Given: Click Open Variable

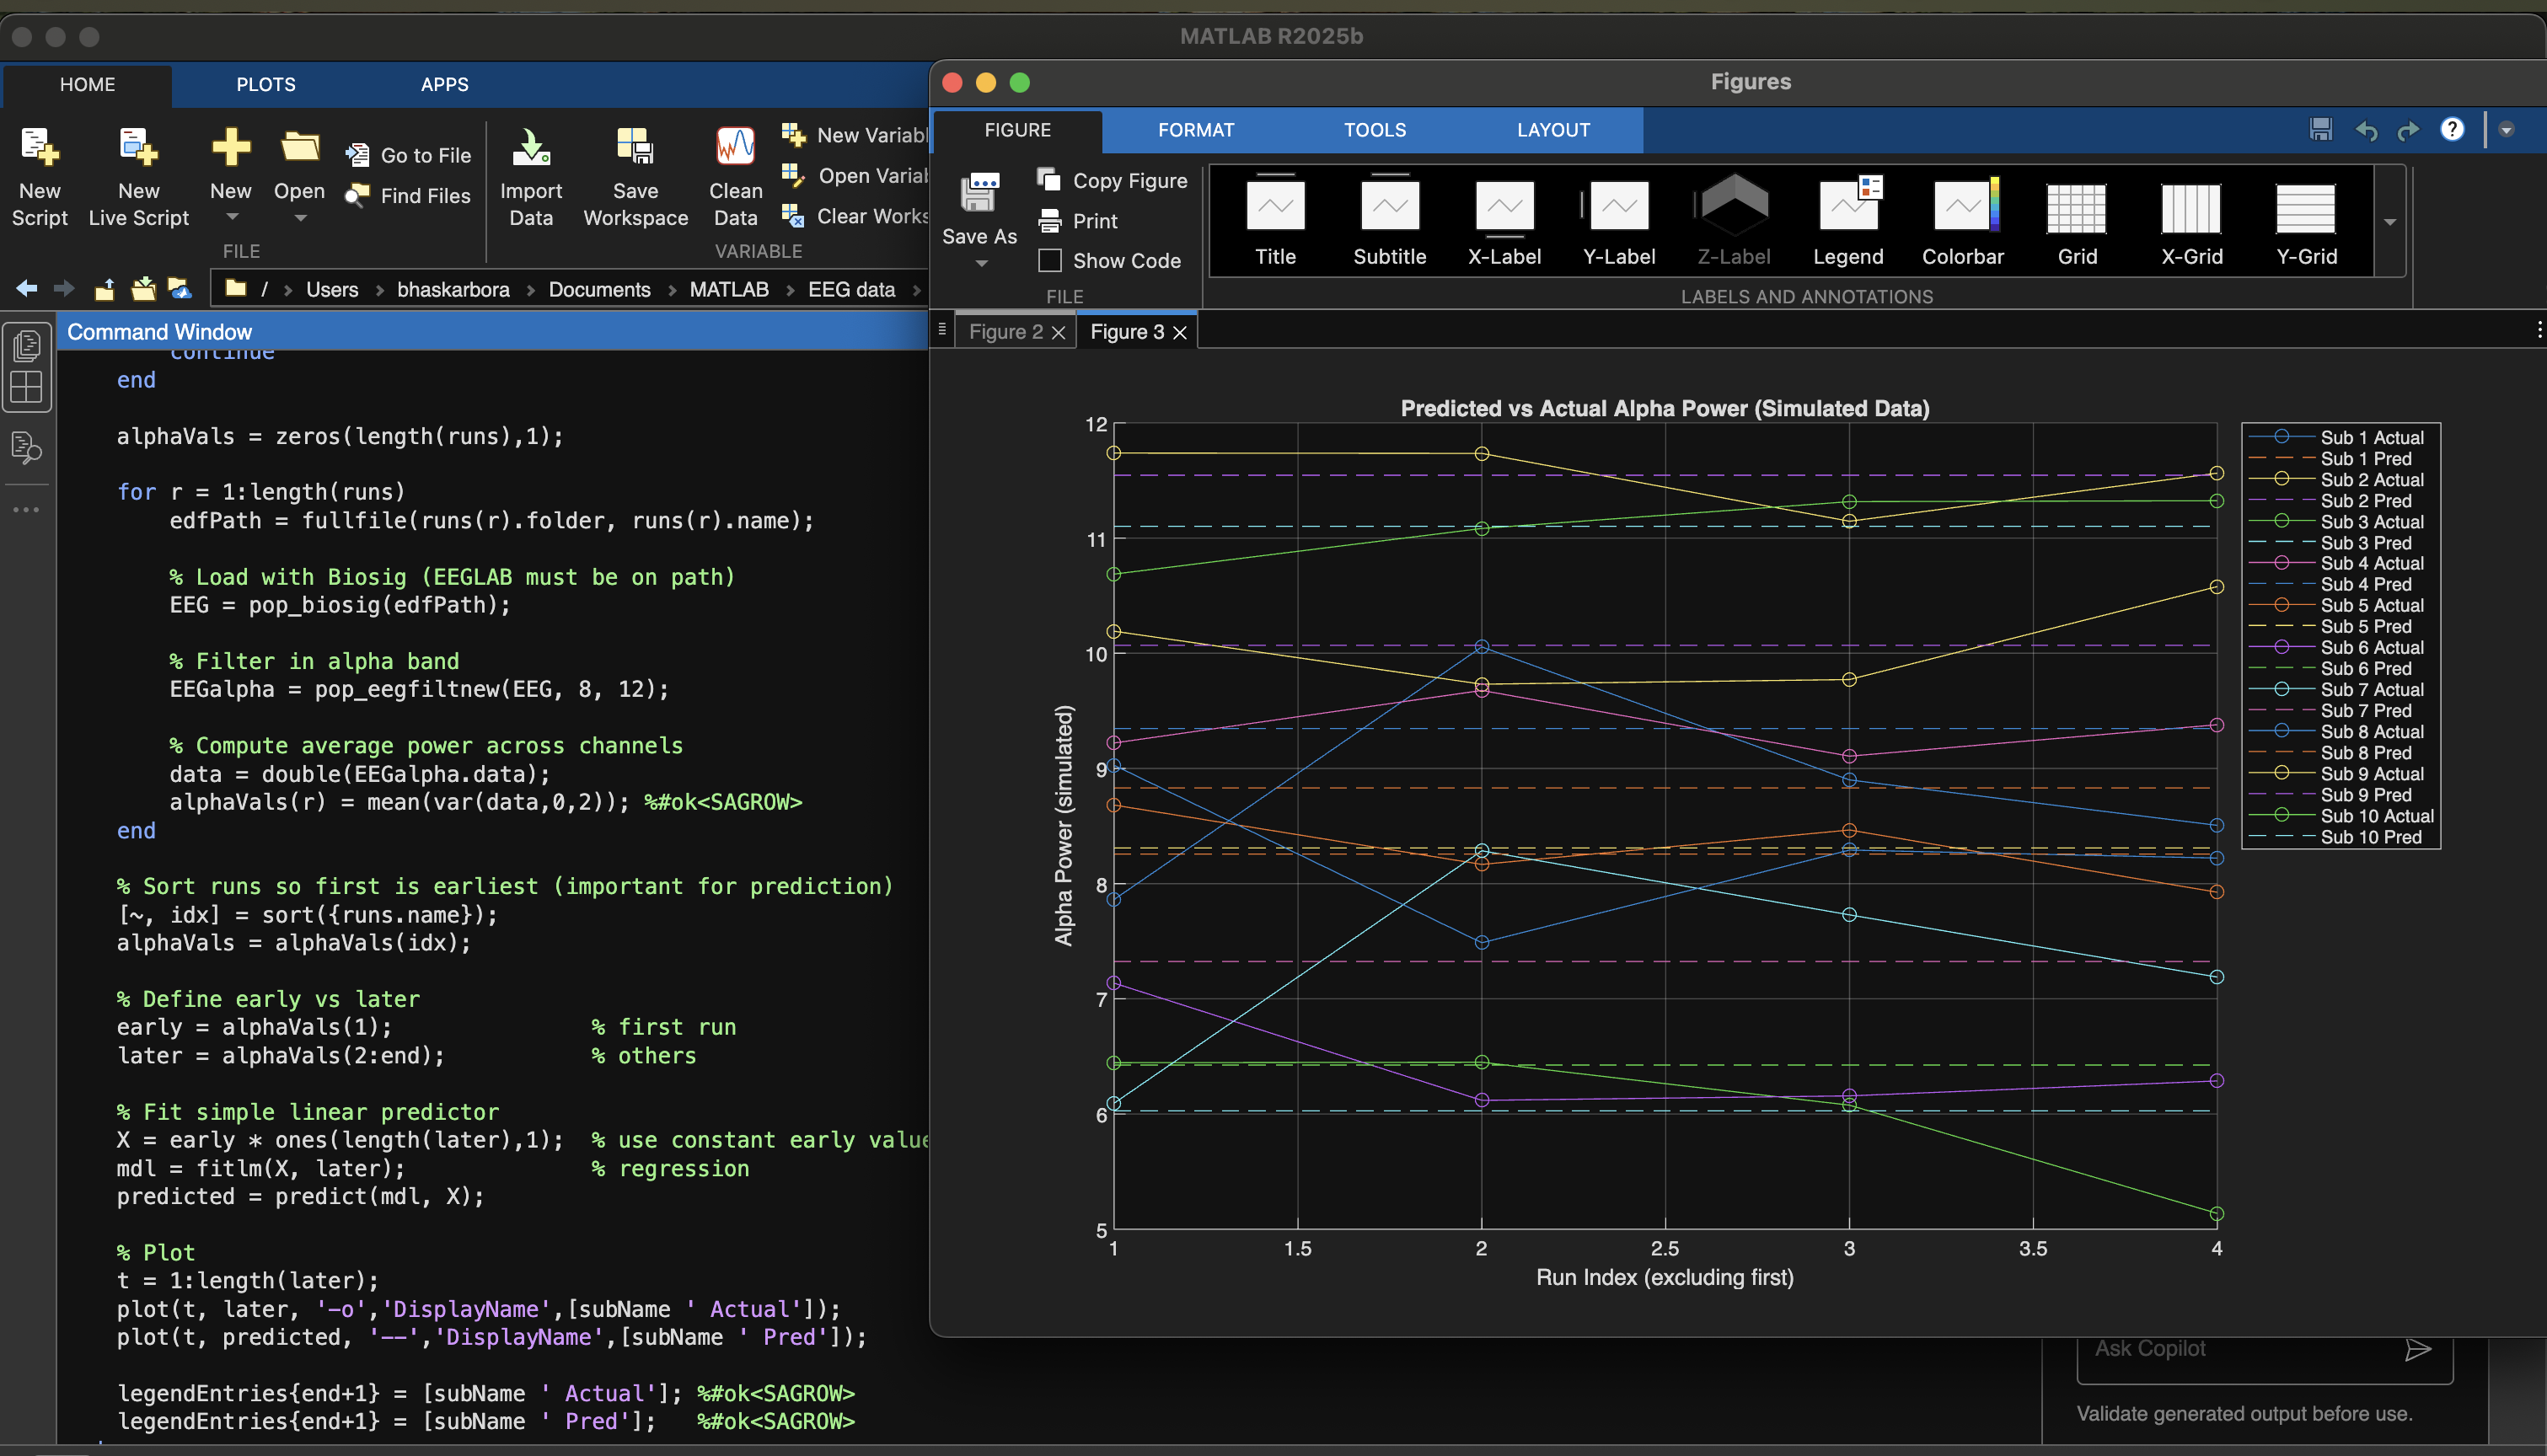Looking at the screenshot, I should click(x=855, y=176).
